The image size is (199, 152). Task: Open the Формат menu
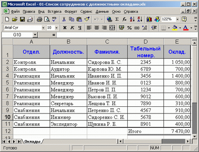(71, 12)
